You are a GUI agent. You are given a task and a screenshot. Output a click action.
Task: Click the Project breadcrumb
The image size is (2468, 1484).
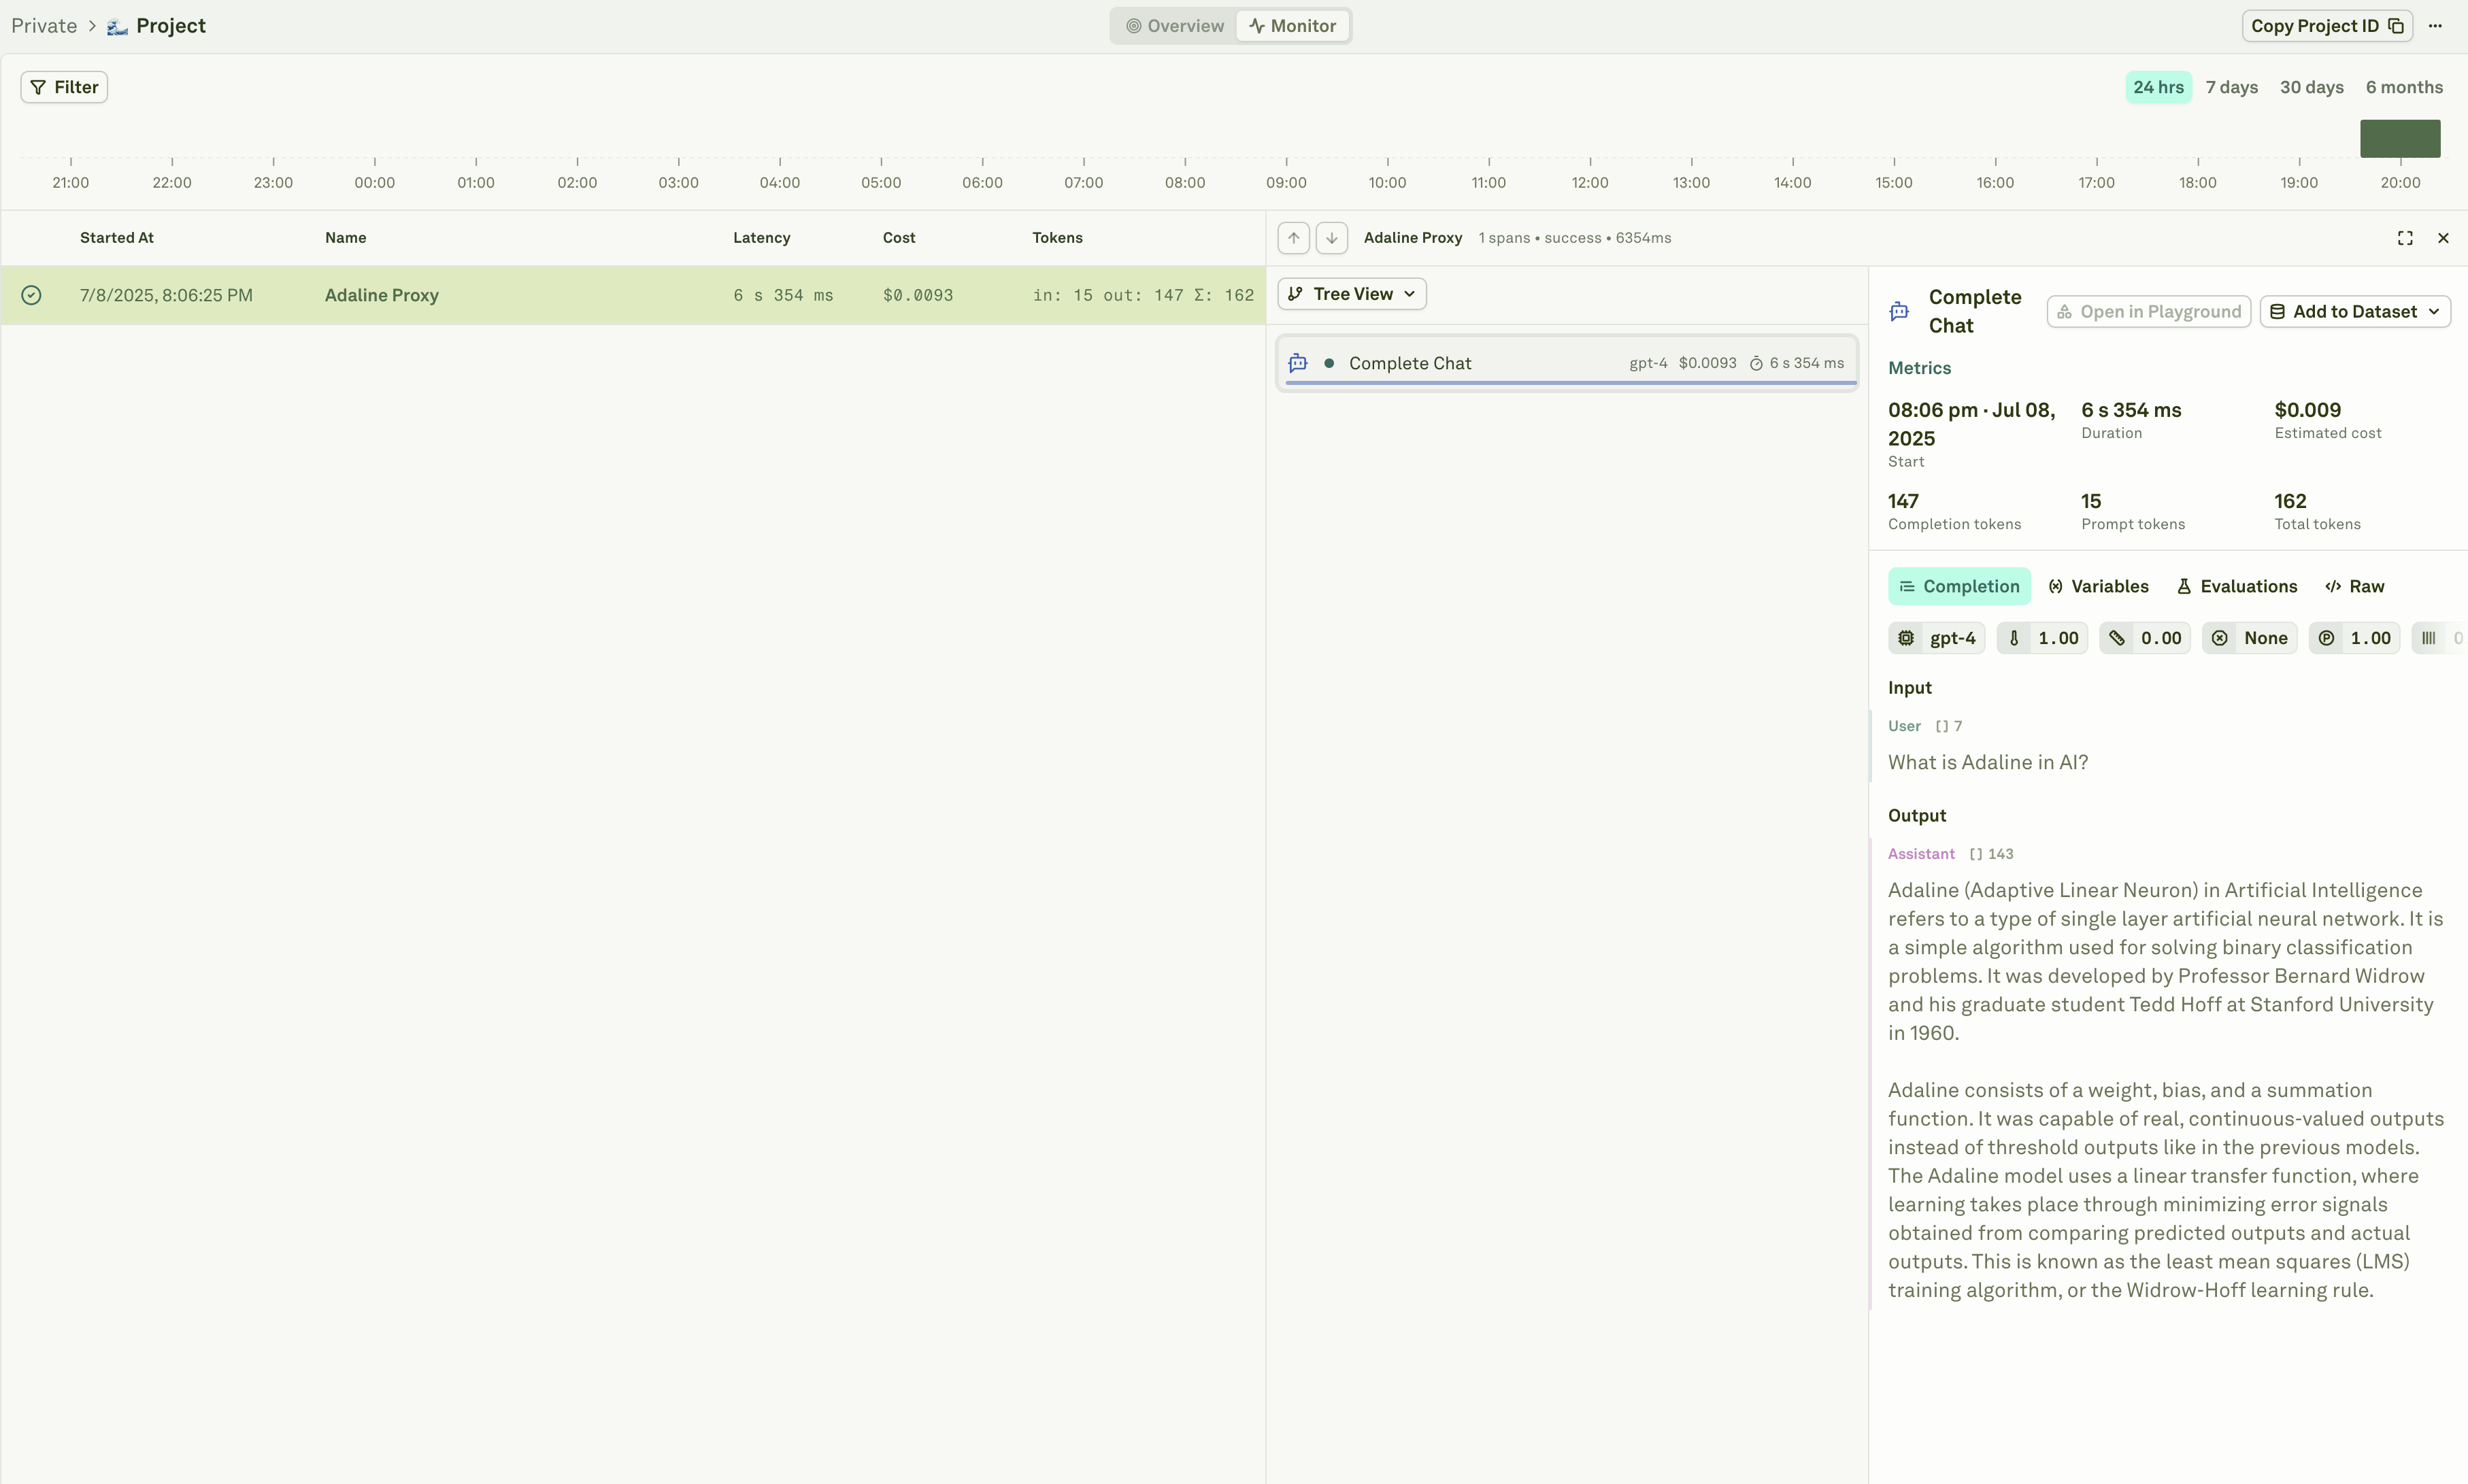point(171,26)
